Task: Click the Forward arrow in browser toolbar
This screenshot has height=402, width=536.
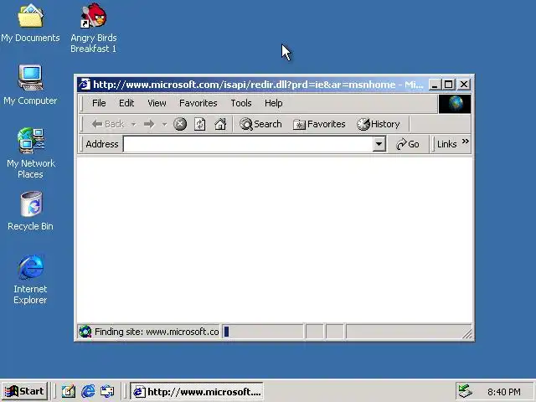Action: [x=149, y=124]
